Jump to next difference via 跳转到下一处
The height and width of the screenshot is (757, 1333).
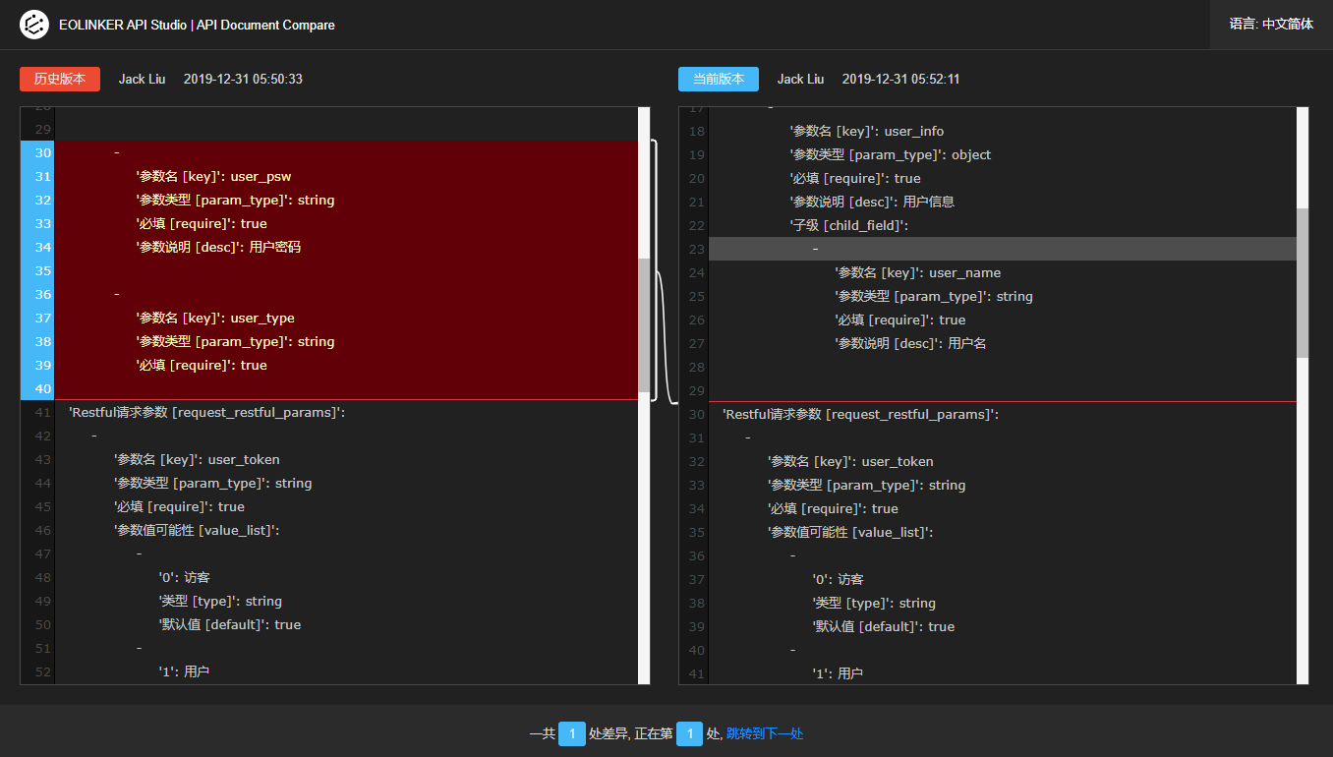tap(765, 733)
